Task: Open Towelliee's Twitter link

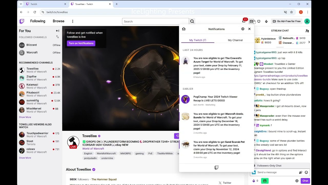Action: pyautogui.click(x=225, y=183)
